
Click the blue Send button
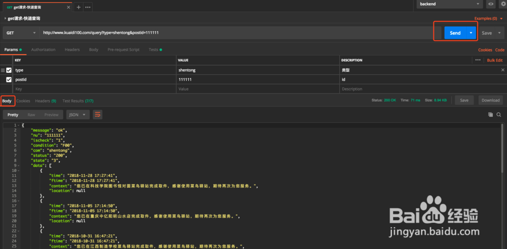[455, 33]
